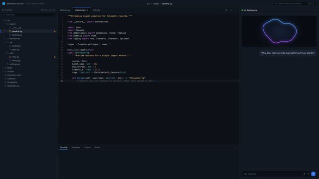The image size is (319, 179).
Task: Click the pipeline.py breadcrumb in the title bar
Action: click(167, 3)
